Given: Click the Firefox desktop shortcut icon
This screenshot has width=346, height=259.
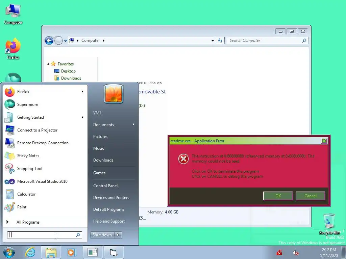Looking at the screenshot, I should (13, 49).
